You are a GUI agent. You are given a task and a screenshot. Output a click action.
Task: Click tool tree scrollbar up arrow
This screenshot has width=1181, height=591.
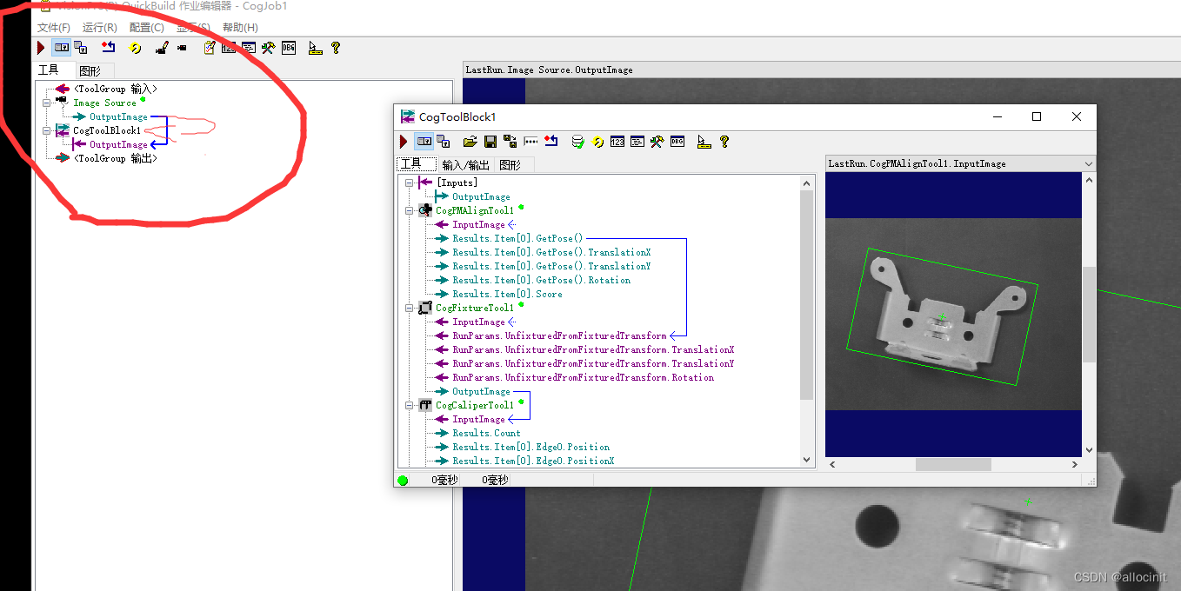[x=806, y=183]
